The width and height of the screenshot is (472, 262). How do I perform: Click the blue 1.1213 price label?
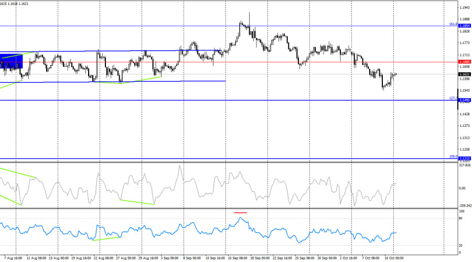point(464,158)
